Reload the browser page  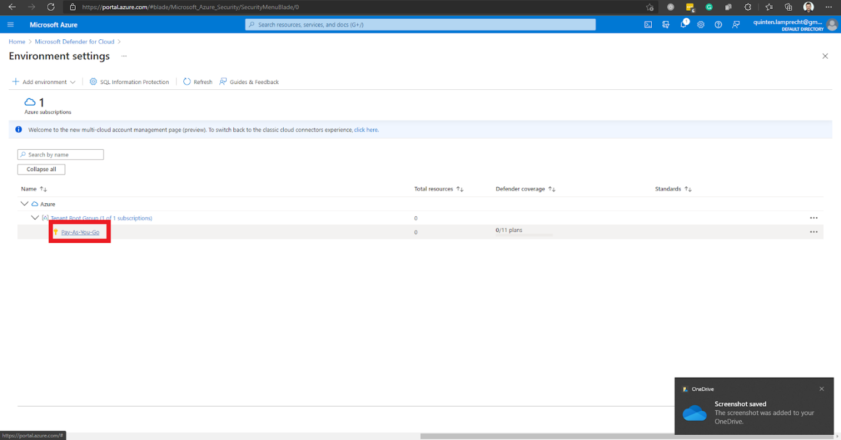[51, 7]
